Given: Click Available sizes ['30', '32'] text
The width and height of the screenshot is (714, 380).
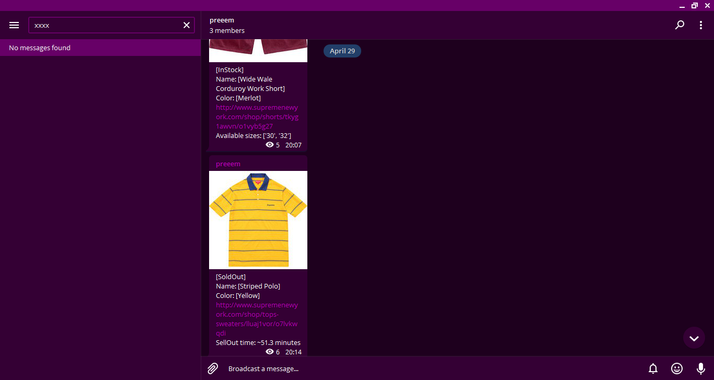Looking at the screenshot, I should click(x=254, y=135).
